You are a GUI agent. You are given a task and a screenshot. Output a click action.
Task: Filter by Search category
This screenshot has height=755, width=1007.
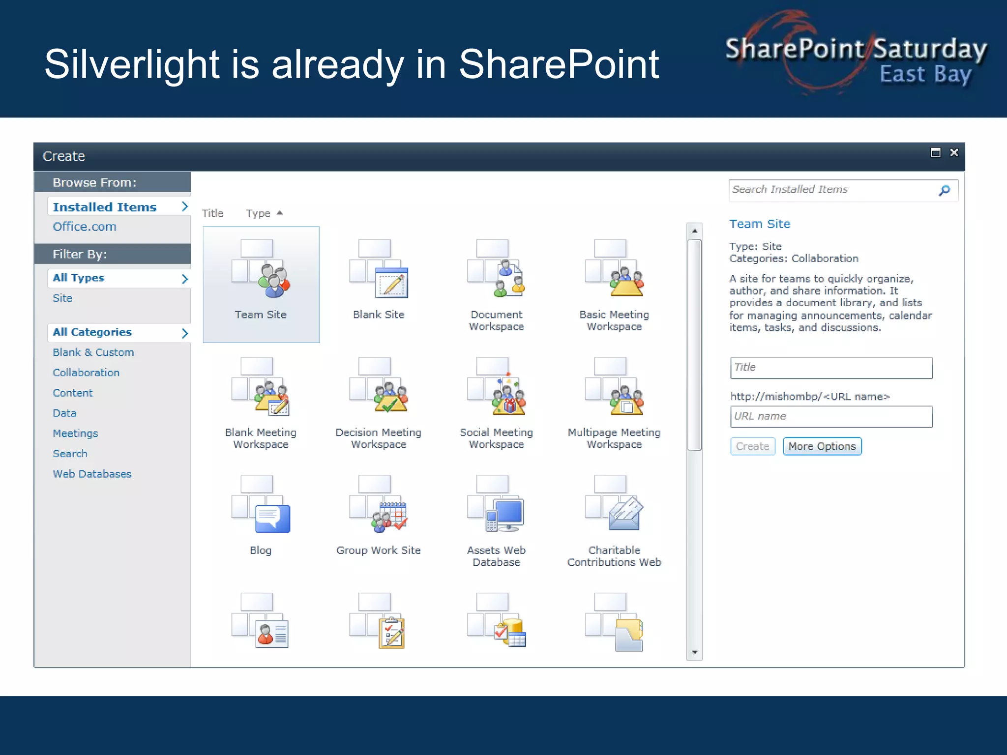pyautogui.click(x=70, y=454)
